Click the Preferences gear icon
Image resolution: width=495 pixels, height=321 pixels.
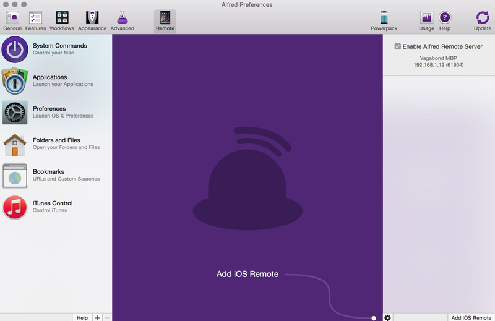(x=15, y=113)
